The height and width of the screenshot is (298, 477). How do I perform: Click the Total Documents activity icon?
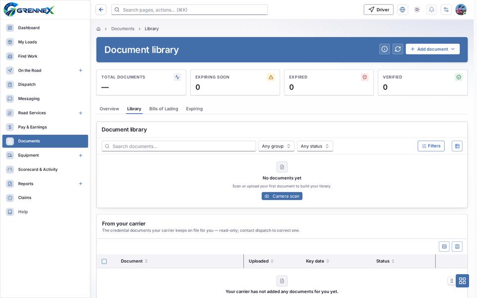[x=177, y=77]
